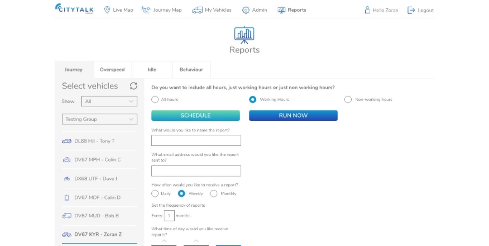Open Journey Map from navigation
Screen dimensions: 489x246
[162, 10]
